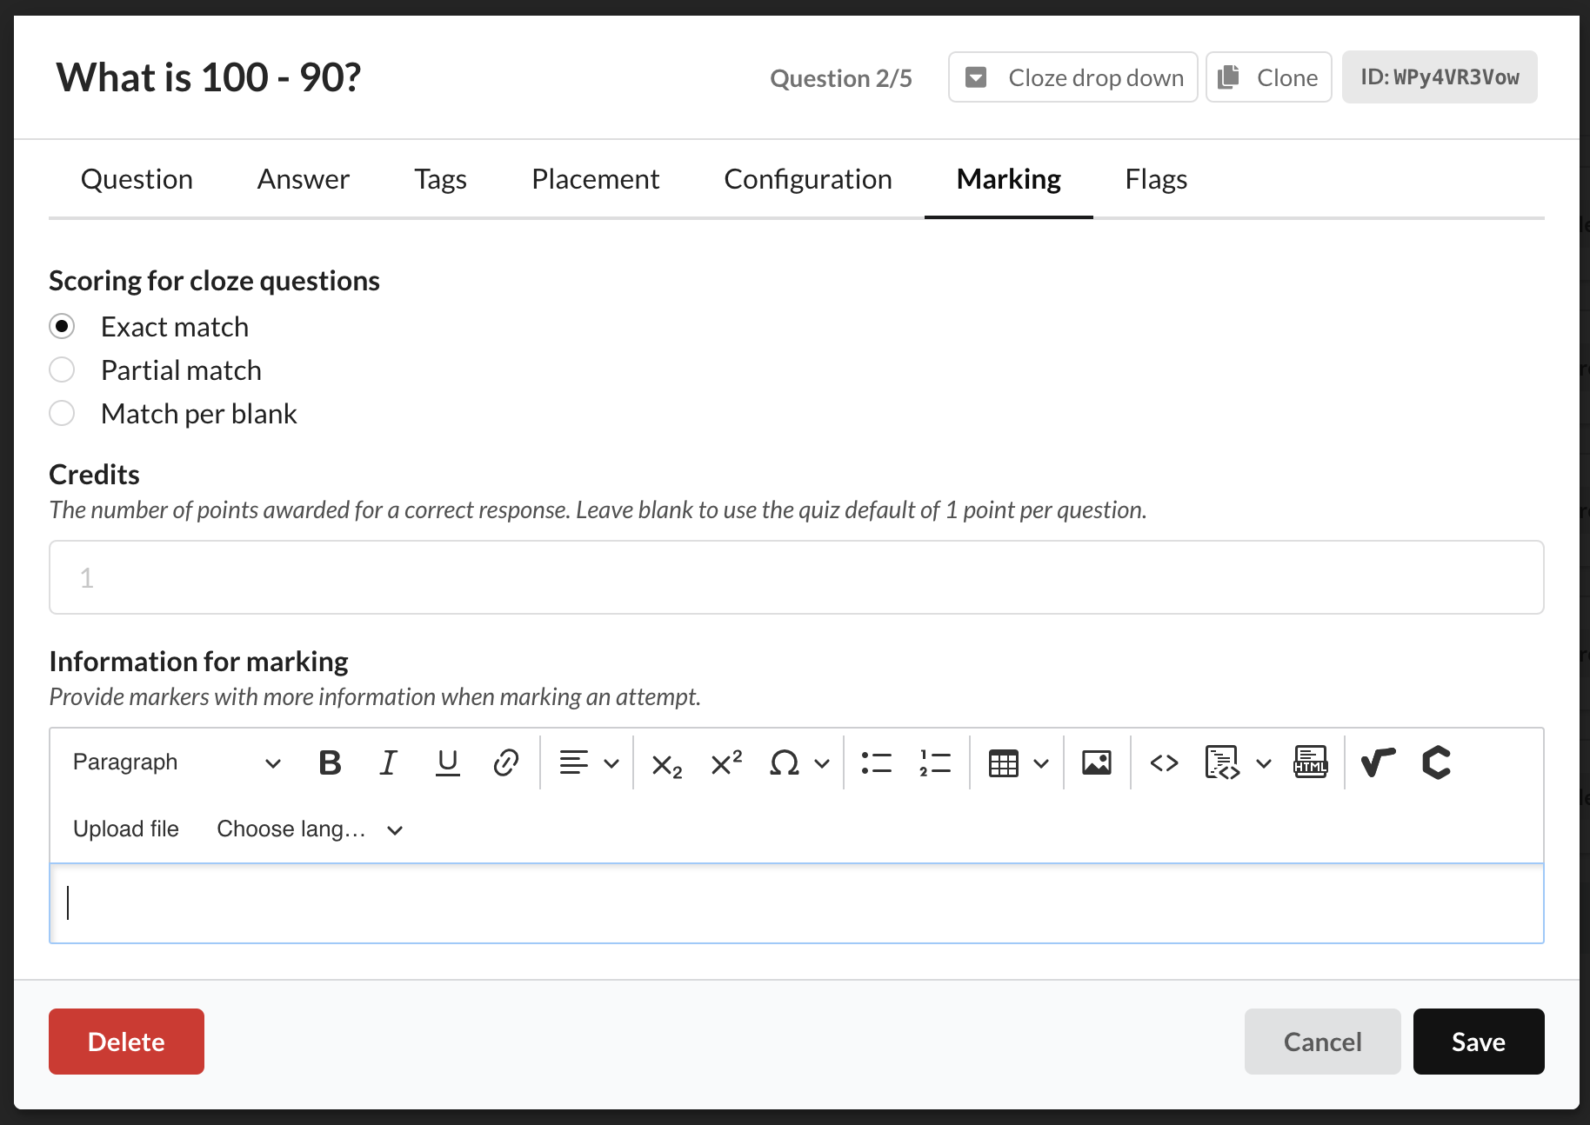Switch to the Configuration tab
Screen dimensions: 1590x1125
(807, 179)
